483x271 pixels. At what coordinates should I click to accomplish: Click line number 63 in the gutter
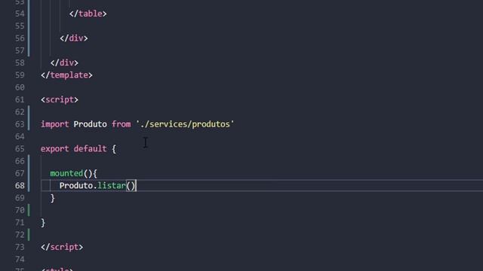coord(20,124)
